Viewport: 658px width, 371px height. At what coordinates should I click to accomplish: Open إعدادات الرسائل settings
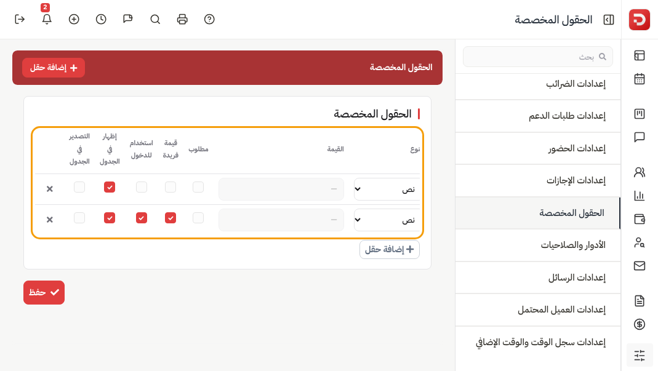[x=538, y=277]
